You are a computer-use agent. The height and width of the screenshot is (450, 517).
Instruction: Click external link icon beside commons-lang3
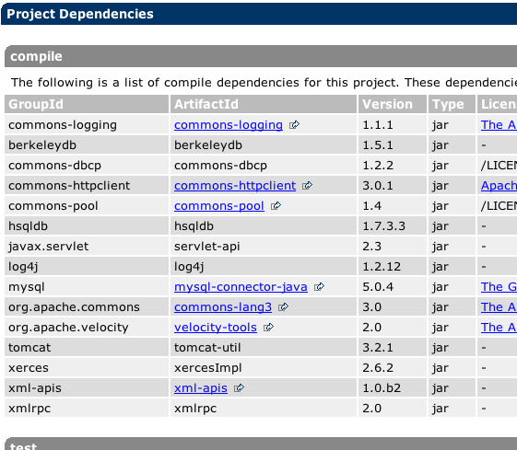click(x=283, y=307)
